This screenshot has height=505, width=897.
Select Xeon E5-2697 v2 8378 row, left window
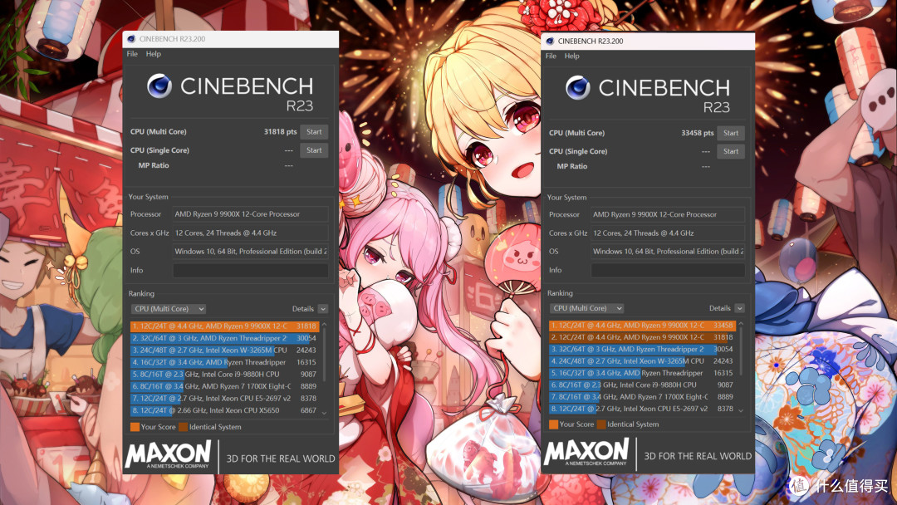coord(225,398)
